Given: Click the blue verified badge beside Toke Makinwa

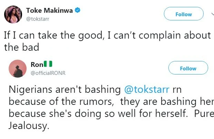Looking at the screenshot, I should pyautogui.click(x=78, y=11).
